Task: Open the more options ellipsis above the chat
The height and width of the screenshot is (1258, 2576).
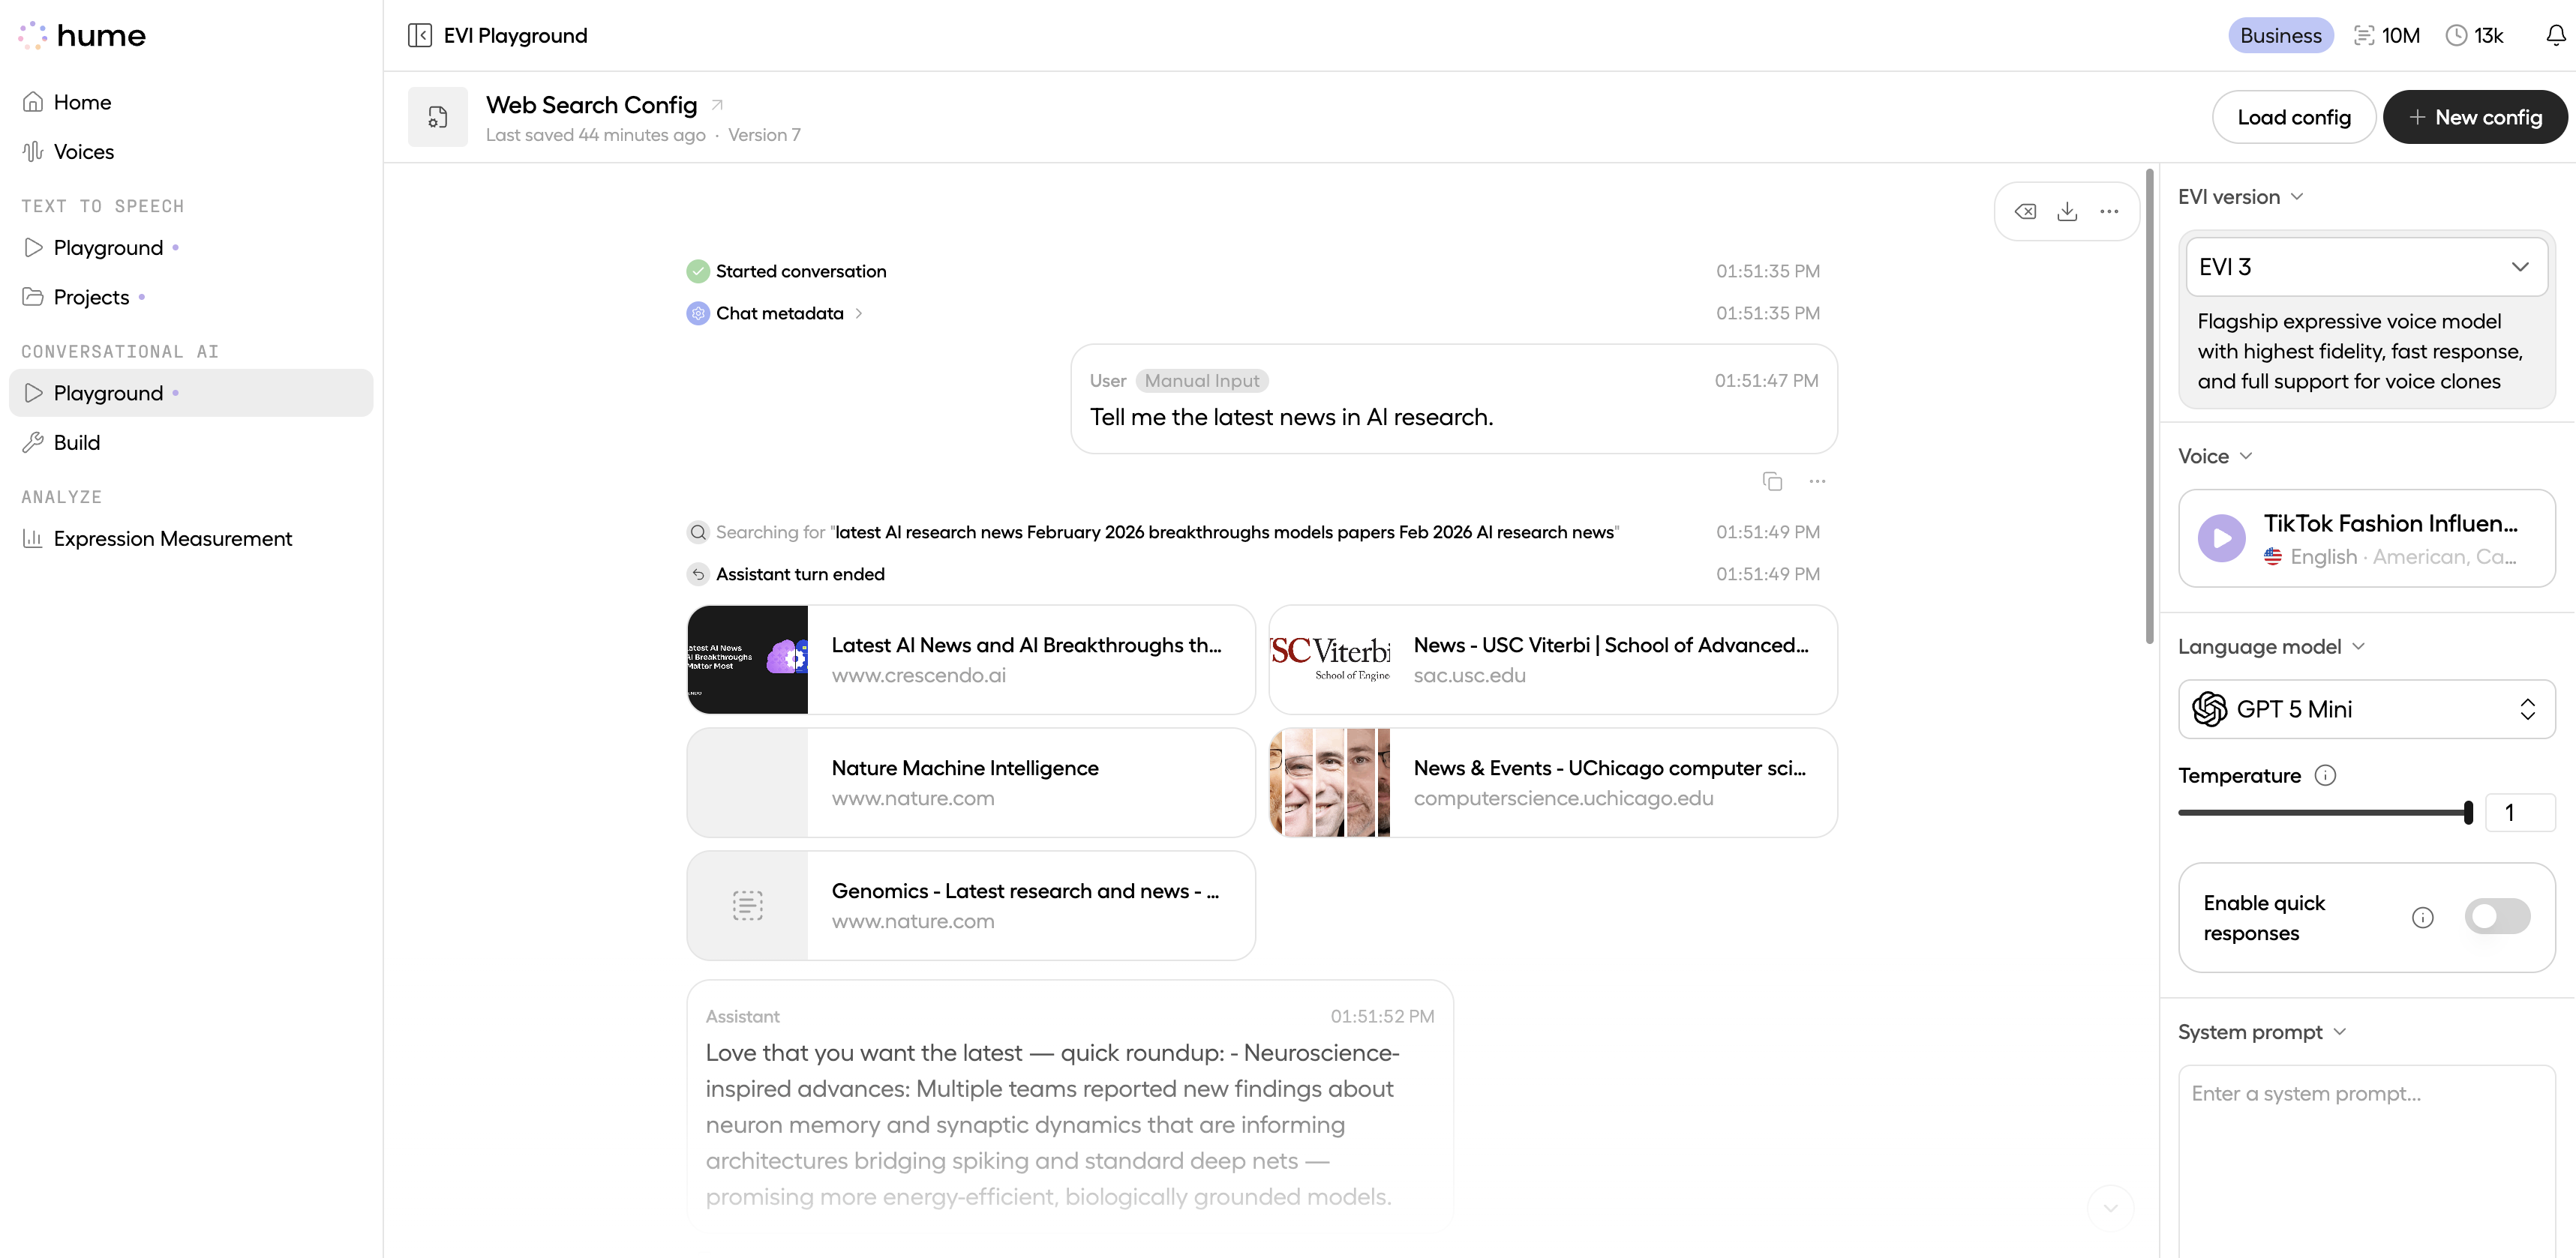Action: pyautogui.click(x=2110, y=211)
